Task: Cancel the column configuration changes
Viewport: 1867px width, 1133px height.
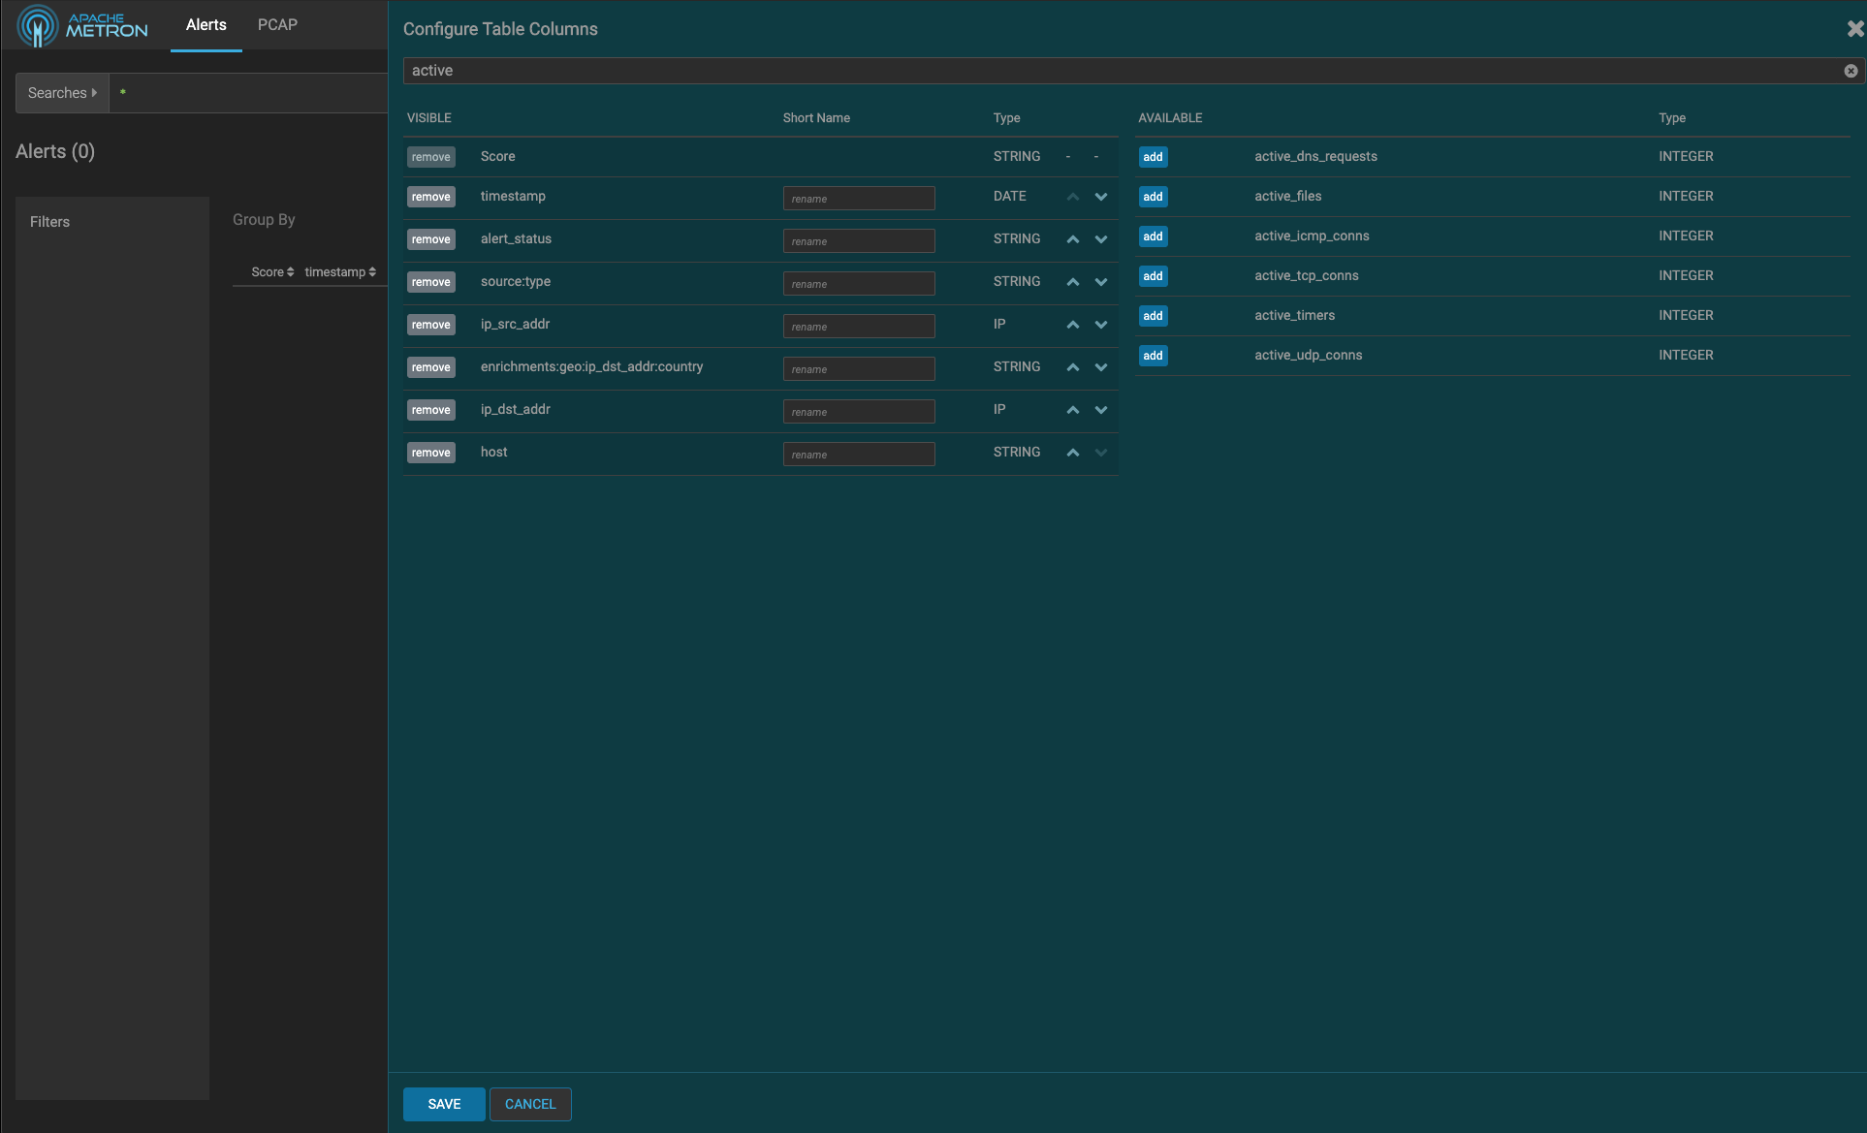Action: click(x=530, y=1104)
